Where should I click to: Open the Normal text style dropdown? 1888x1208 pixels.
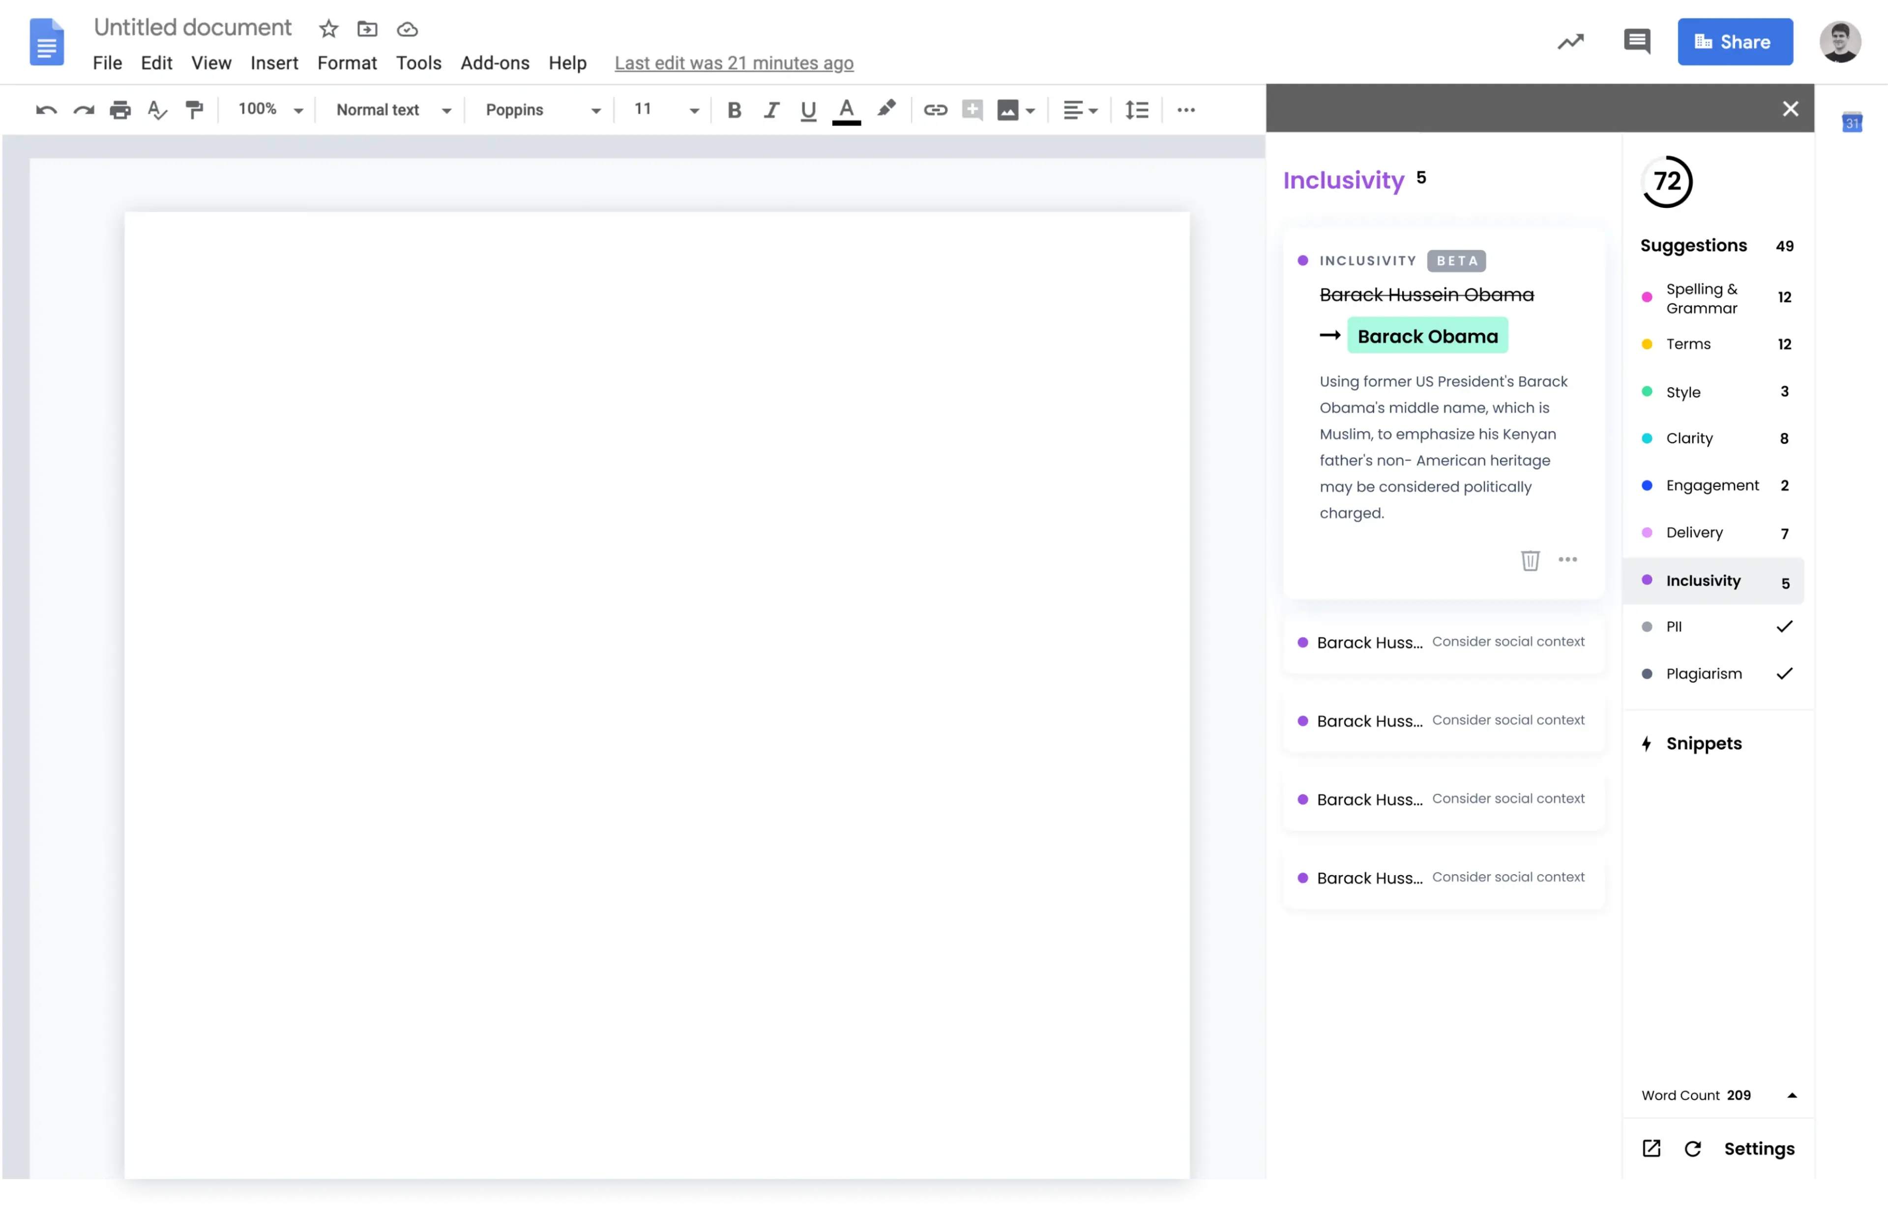pyautogui.click(x=393, y=110)
